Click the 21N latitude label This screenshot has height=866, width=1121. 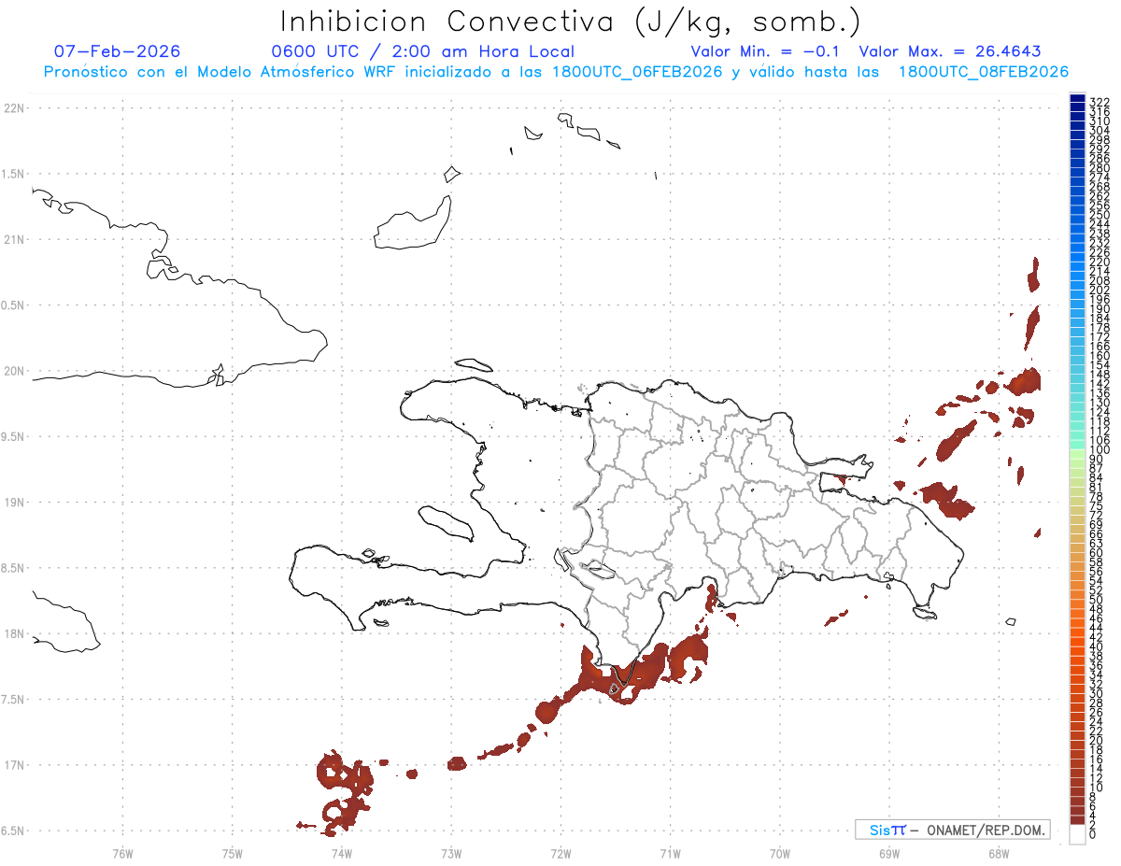pyautogui.click(x=14, y=239)
